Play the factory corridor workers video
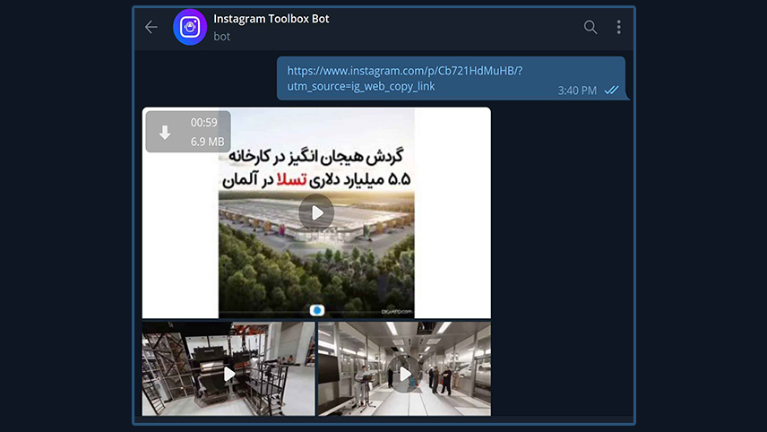Screen dimensions: 767x432 [404, 374]
